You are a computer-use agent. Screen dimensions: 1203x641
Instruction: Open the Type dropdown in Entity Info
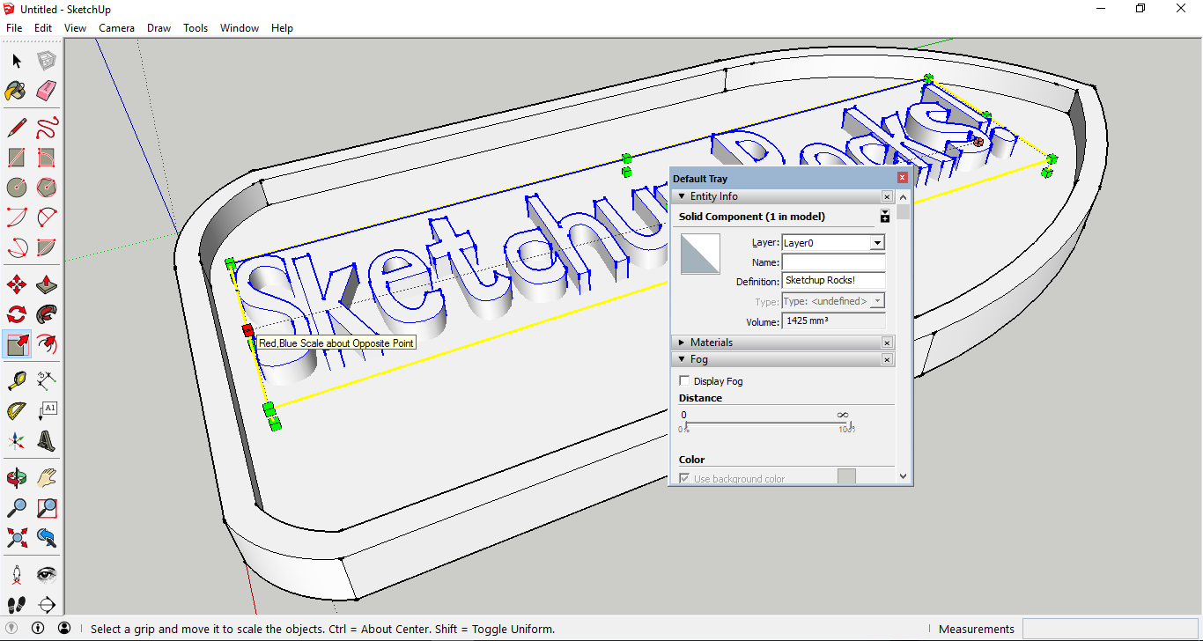(877, 301)
